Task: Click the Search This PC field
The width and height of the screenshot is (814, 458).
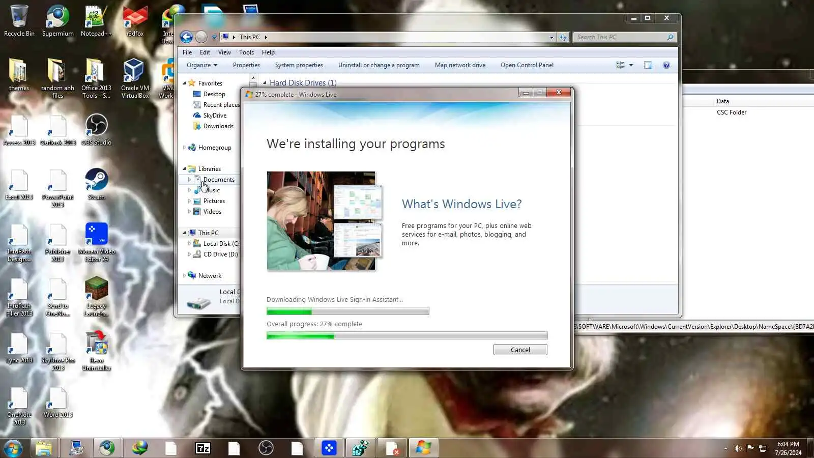Action: (625, 37)
